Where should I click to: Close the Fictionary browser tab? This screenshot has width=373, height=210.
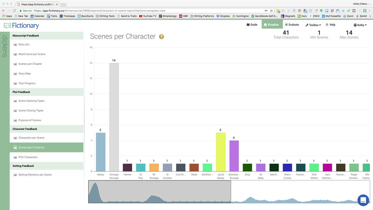[57, 4]
